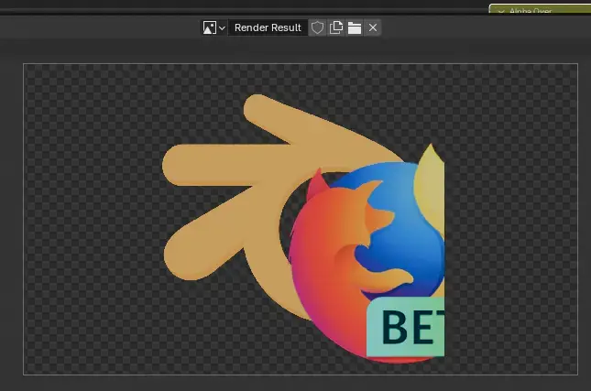
Task: Toggle the fake user shield icon
Action: tap(317, 27)
